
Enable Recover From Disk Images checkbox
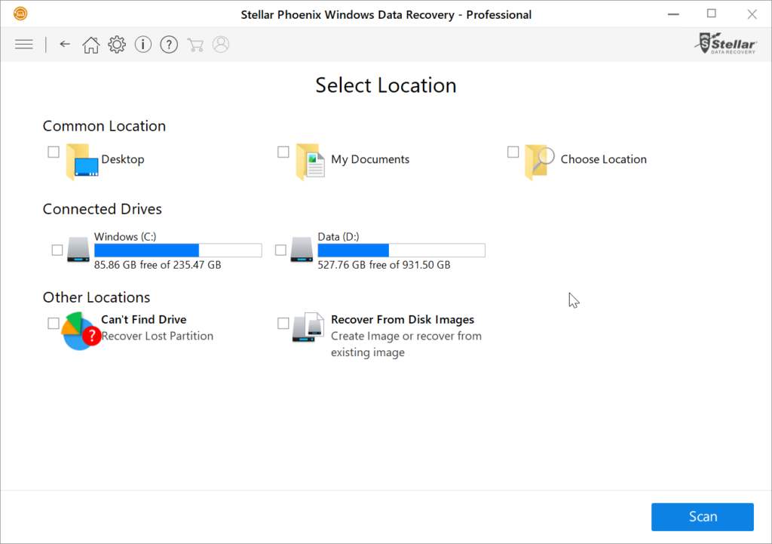click(x=283, y=323)
